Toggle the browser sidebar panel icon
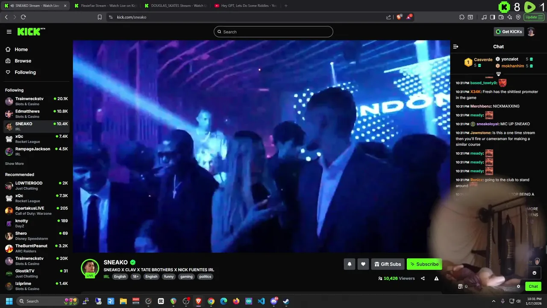 pos(492,17)
